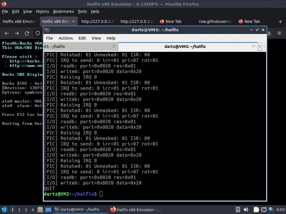The image size is (286, 214).
Task: Open the terminal View menu
Action: (96, 38)
